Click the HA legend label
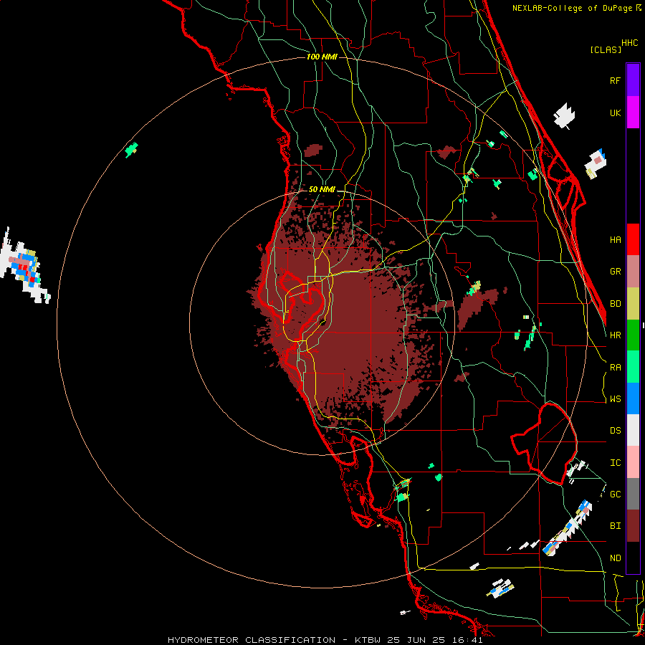Viewport: 645px width, 645px height. pos(615,240)
